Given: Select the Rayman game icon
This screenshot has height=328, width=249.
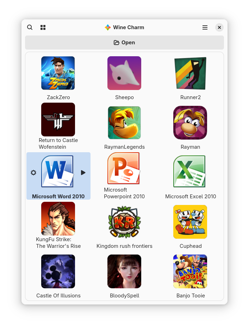Looking at the screenshot, I should (x=190, y=123).
